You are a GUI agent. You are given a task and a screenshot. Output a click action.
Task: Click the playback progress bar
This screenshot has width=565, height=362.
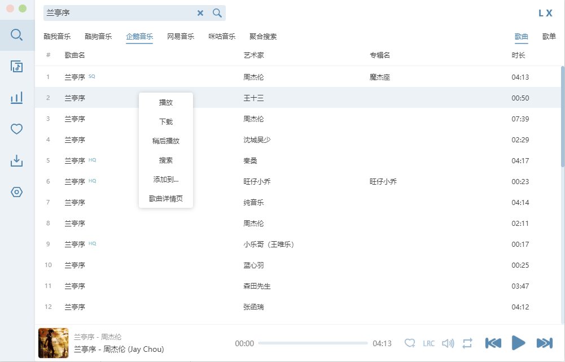313,343
